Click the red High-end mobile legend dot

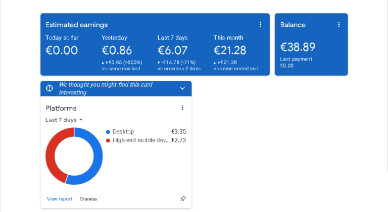pyautogui.click(x=108, y=140)
